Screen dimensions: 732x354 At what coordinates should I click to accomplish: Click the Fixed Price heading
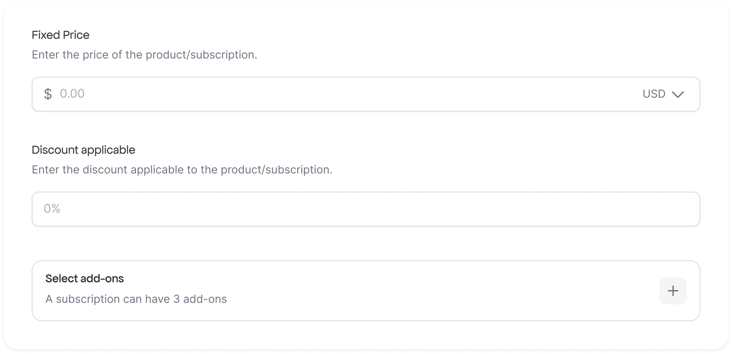point(61,35)
